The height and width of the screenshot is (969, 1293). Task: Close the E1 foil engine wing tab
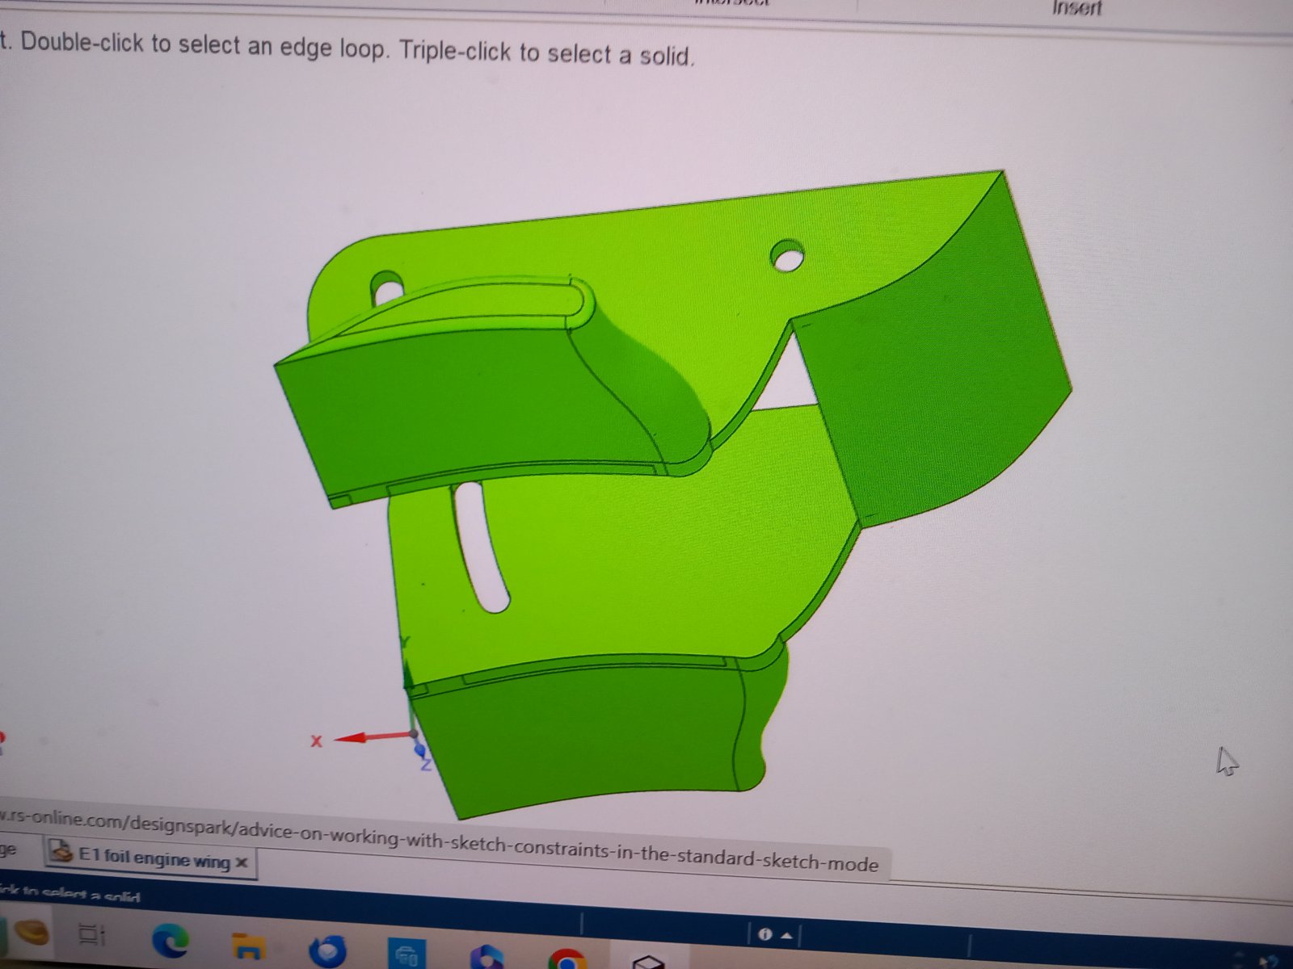tap(241, 863)
